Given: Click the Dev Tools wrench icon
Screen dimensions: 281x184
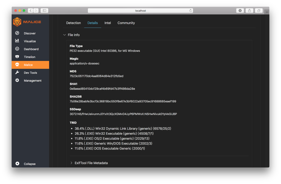Looking at the screenshot, I should click(17, 72).
